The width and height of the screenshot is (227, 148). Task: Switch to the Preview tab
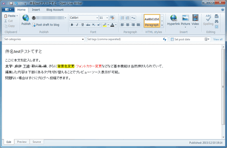tap(22, 142)
